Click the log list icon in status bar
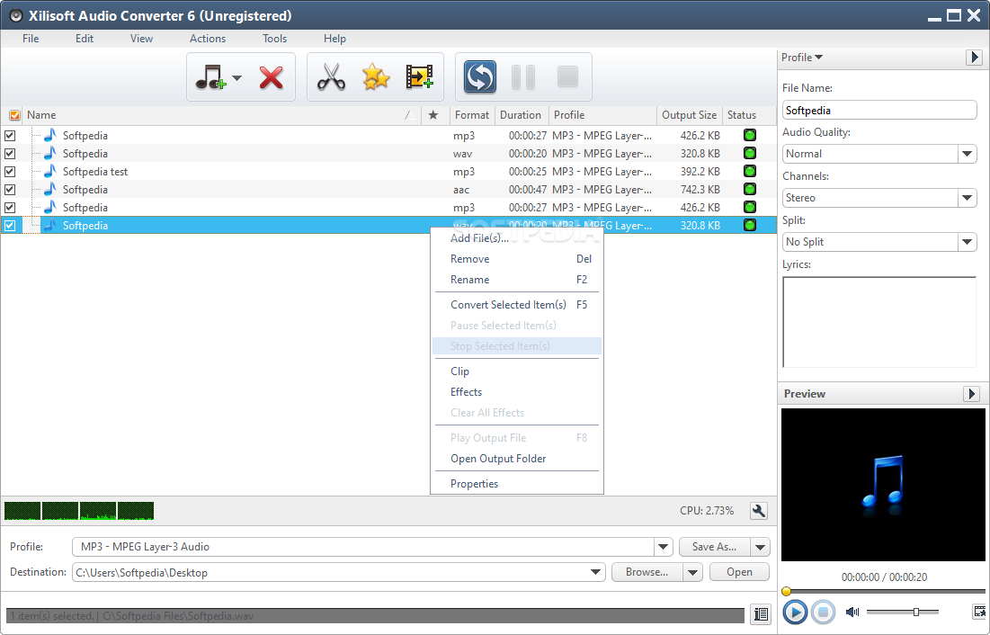The image size is (990, 635). [x=761, y=613]
